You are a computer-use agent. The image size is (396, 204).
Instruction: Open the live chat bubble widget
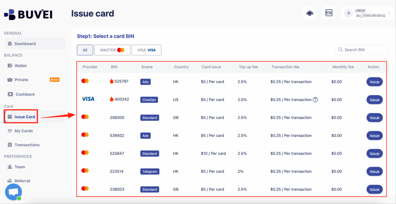14,192
